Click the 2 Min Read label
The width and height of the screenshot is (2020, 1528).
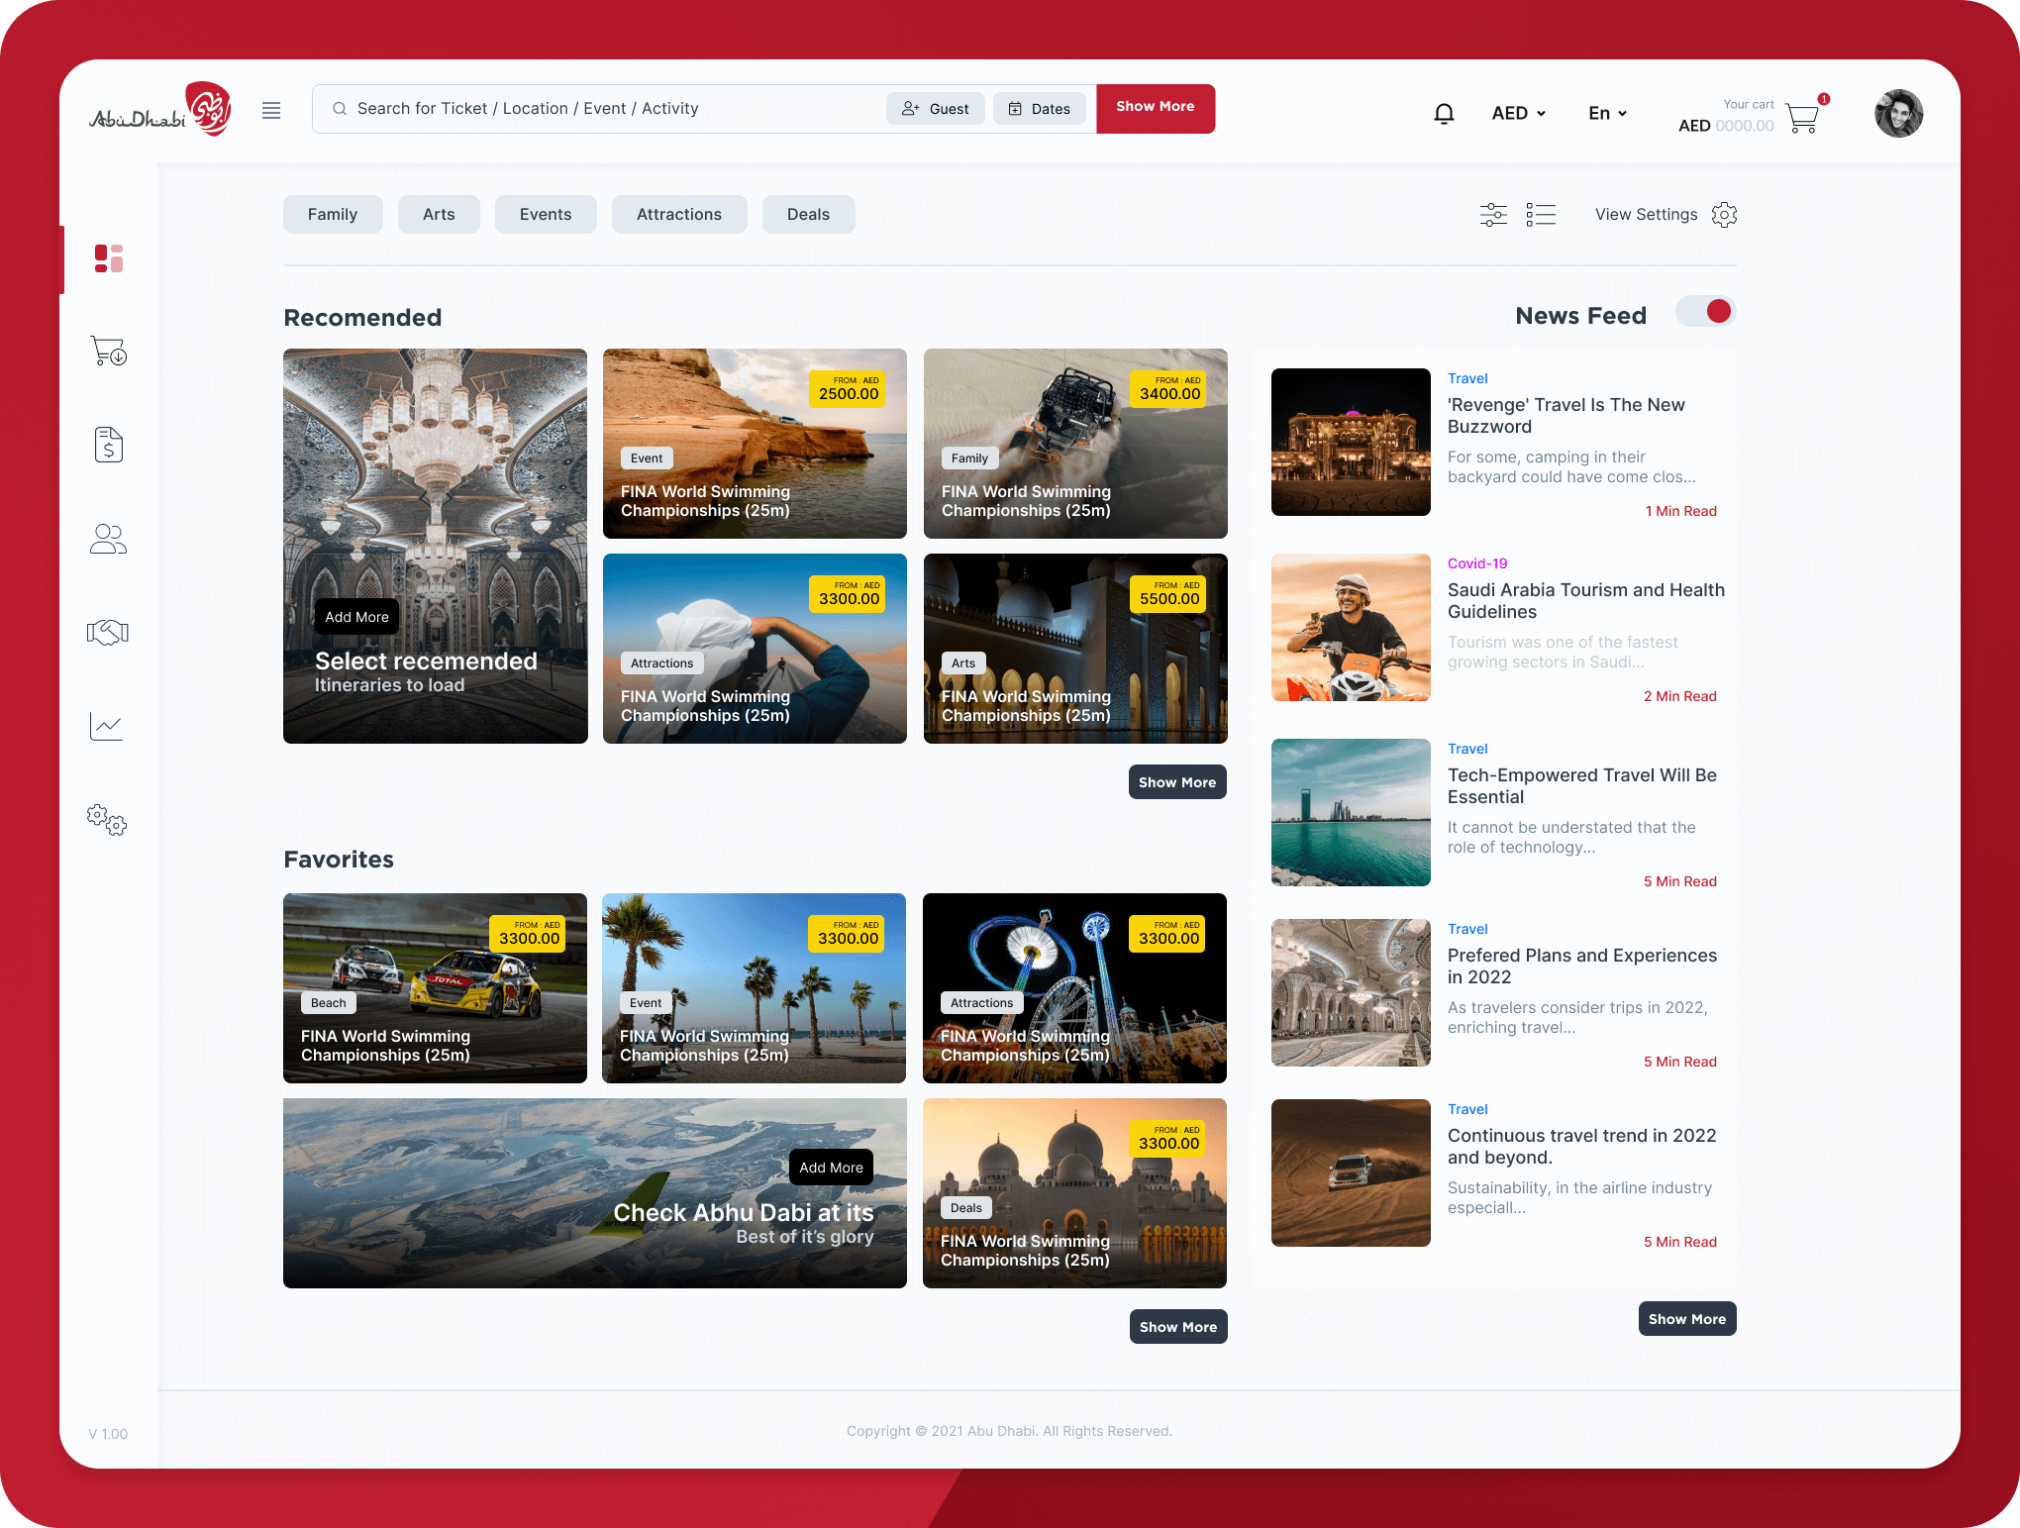click(x=1680, y=696)
